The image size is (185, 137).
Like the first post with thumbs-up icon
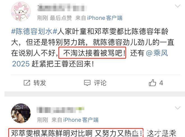click(x=152, y=83)
